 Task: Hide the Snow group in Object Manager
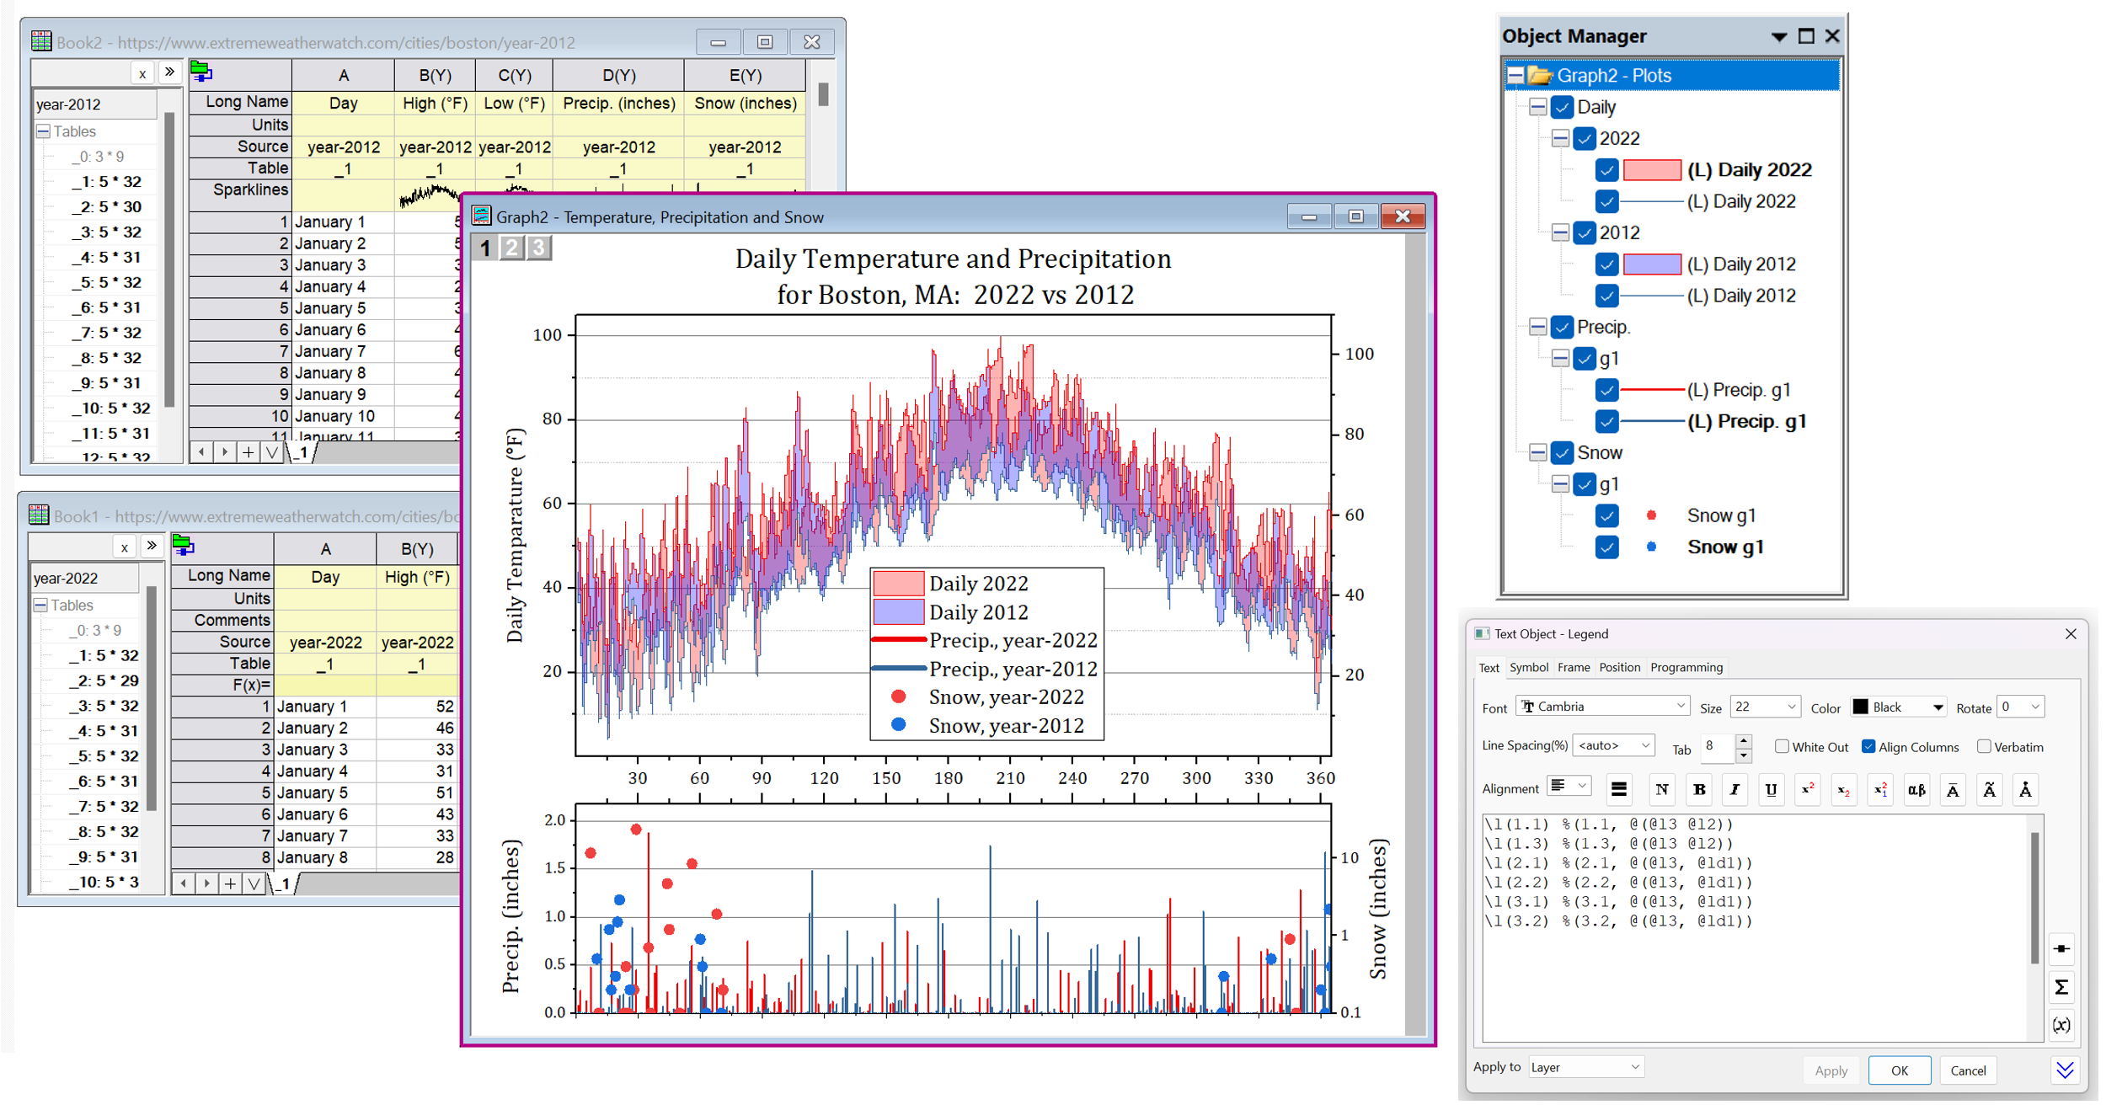[1562, 453]
